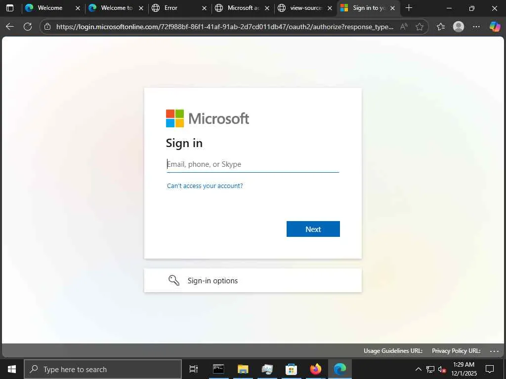Click Privacy Policy URL in footer

456,351
